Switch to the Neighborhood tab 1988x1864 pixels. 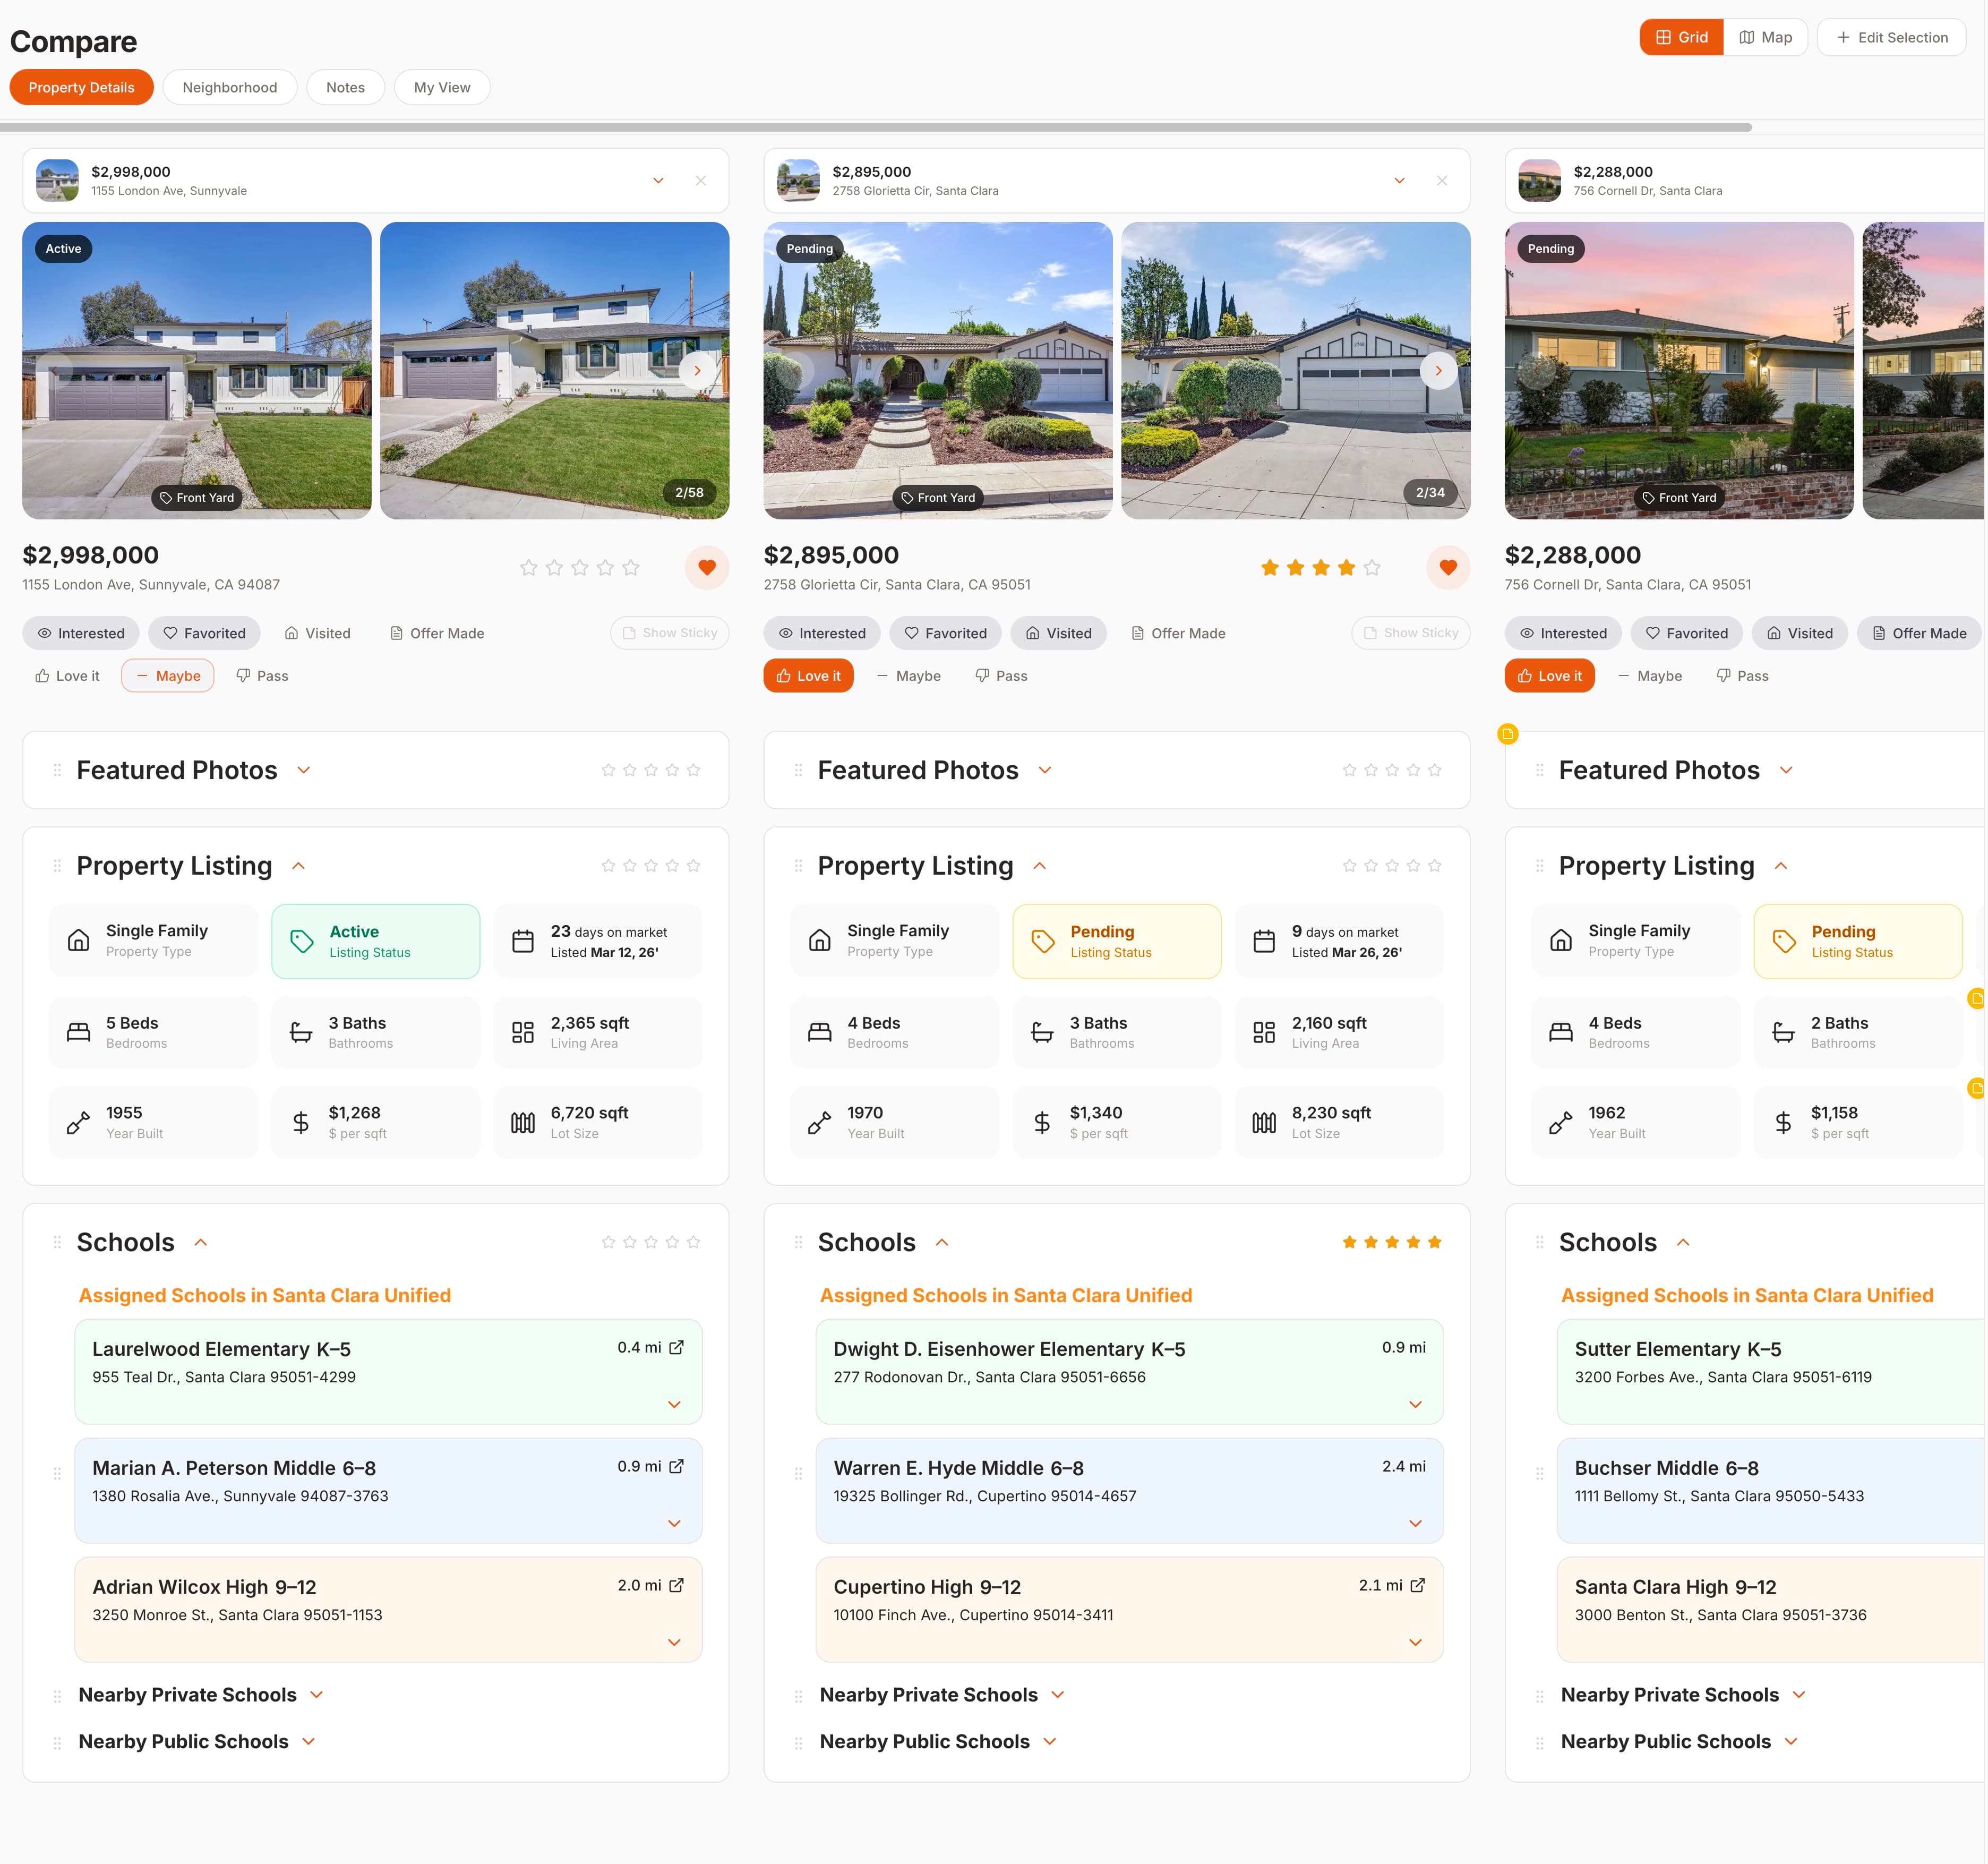[x=229, y=87]
